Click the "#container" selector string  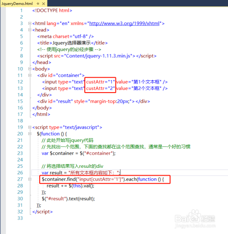(98, 153)
